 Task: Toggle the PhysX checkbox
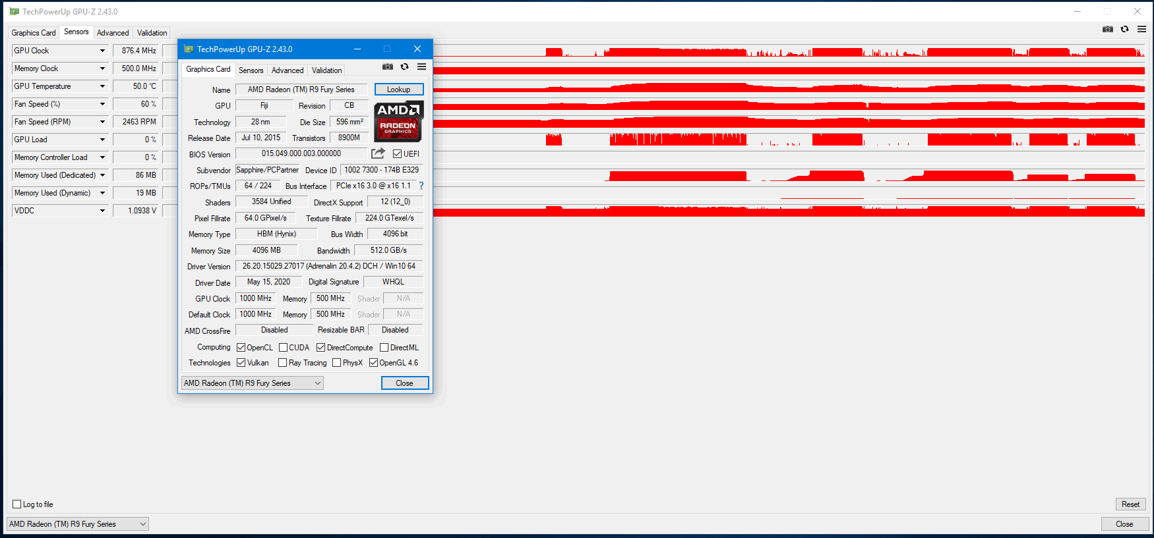(x=336, y=363)
